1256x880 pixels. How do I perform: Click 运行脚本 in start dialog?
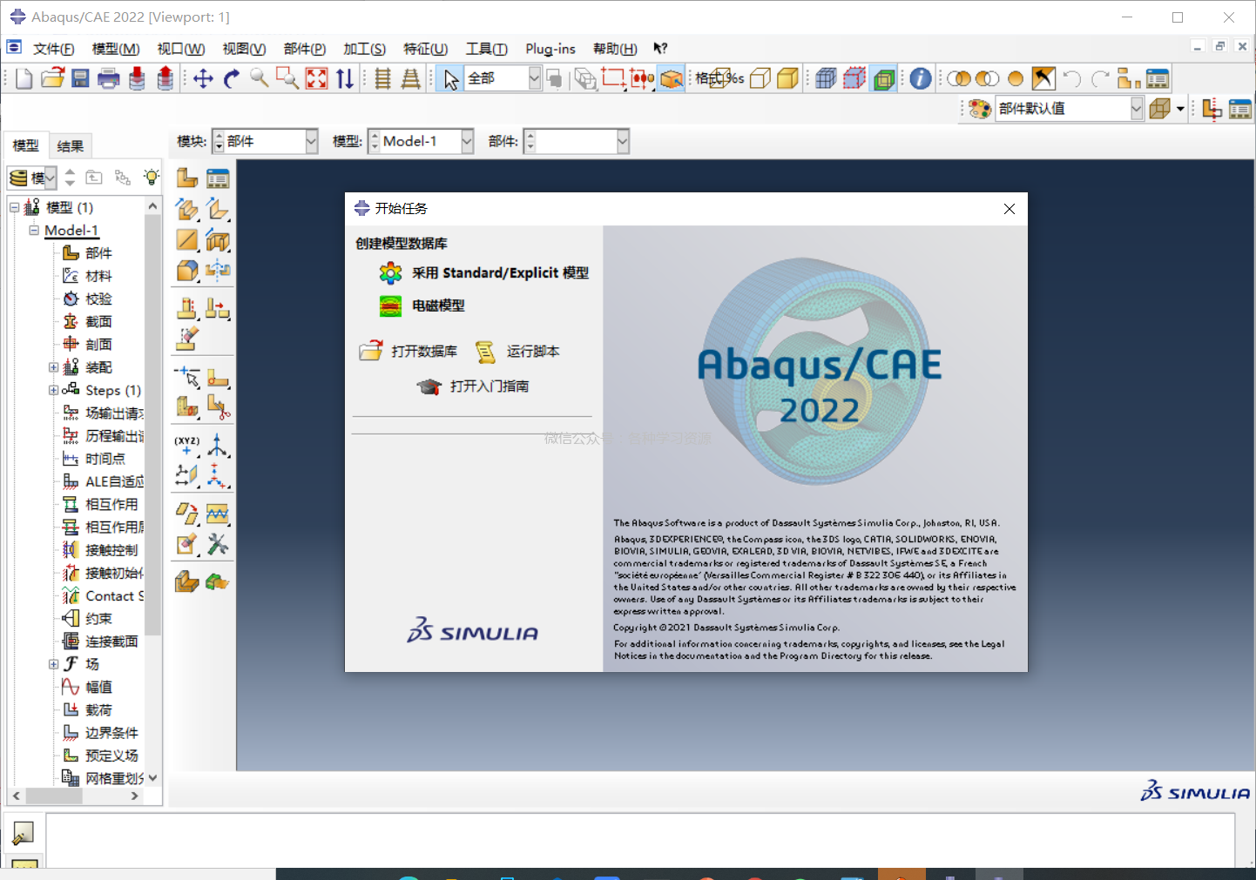pos(517,352)
